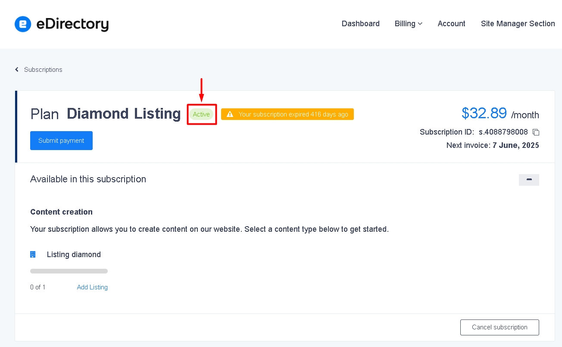
Task: Click the subscription content description sentence
Action: point(209,229)
